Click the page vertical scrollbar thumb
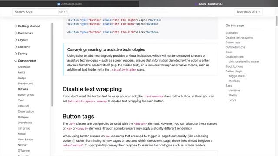 (277, 21)
